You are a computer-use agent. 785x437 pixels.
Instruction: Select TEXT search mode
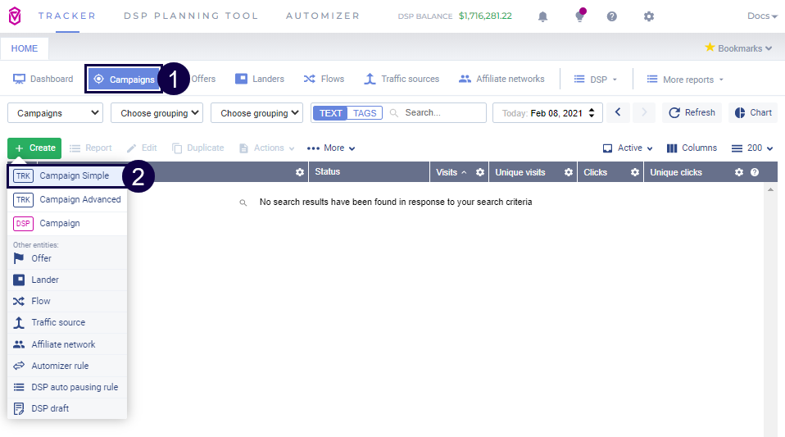coord(331,113)
